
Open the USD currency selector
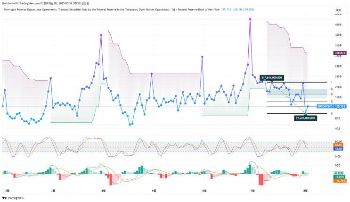339,10
